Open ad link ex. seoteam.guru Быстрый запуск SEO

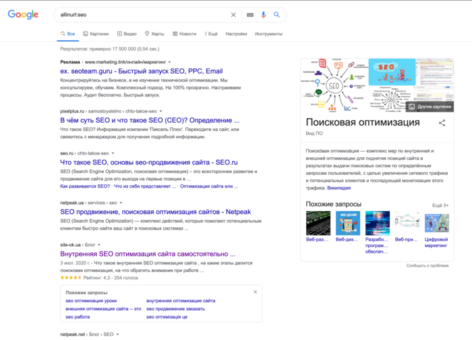pos(142,71)
